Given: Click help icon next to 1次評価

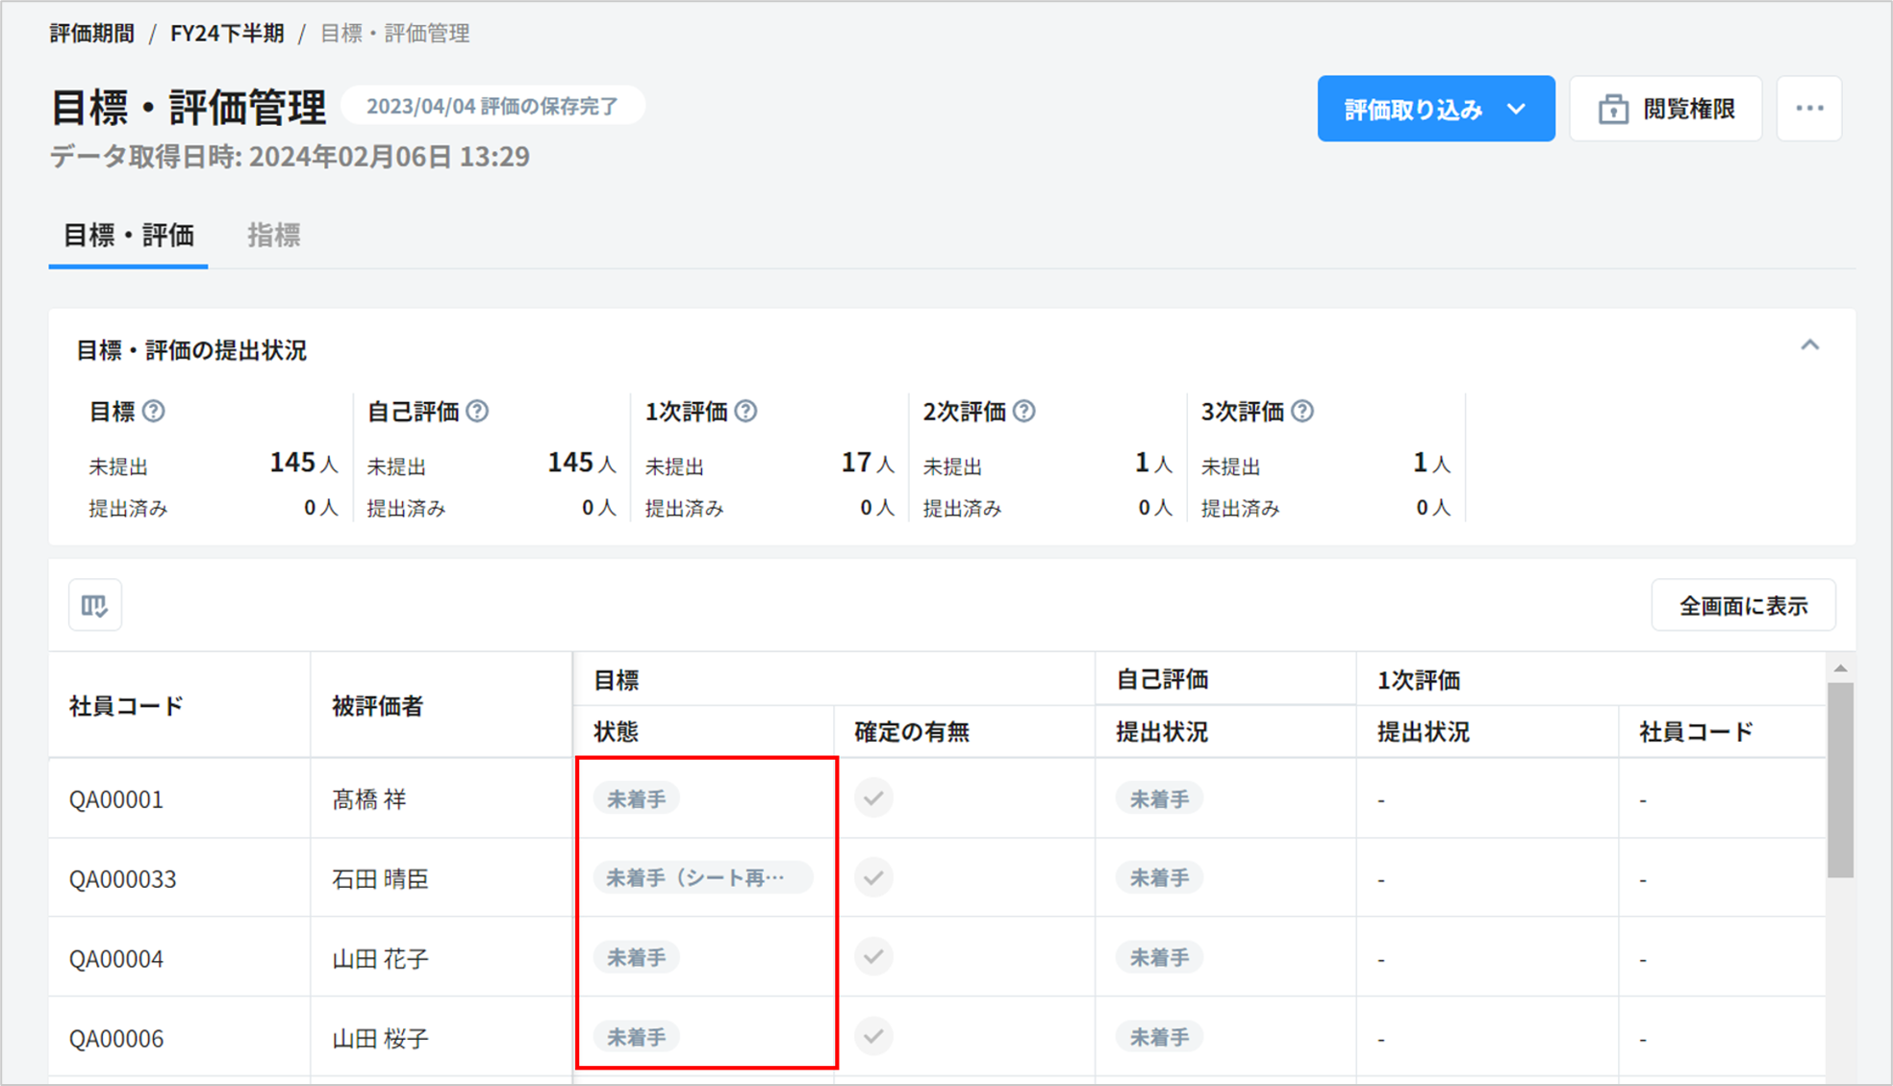Looking at the screenshot, I should pos(745,412).
